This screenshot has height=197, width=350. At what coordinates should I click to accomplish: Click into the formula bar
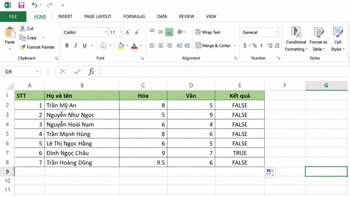point(224,72)
